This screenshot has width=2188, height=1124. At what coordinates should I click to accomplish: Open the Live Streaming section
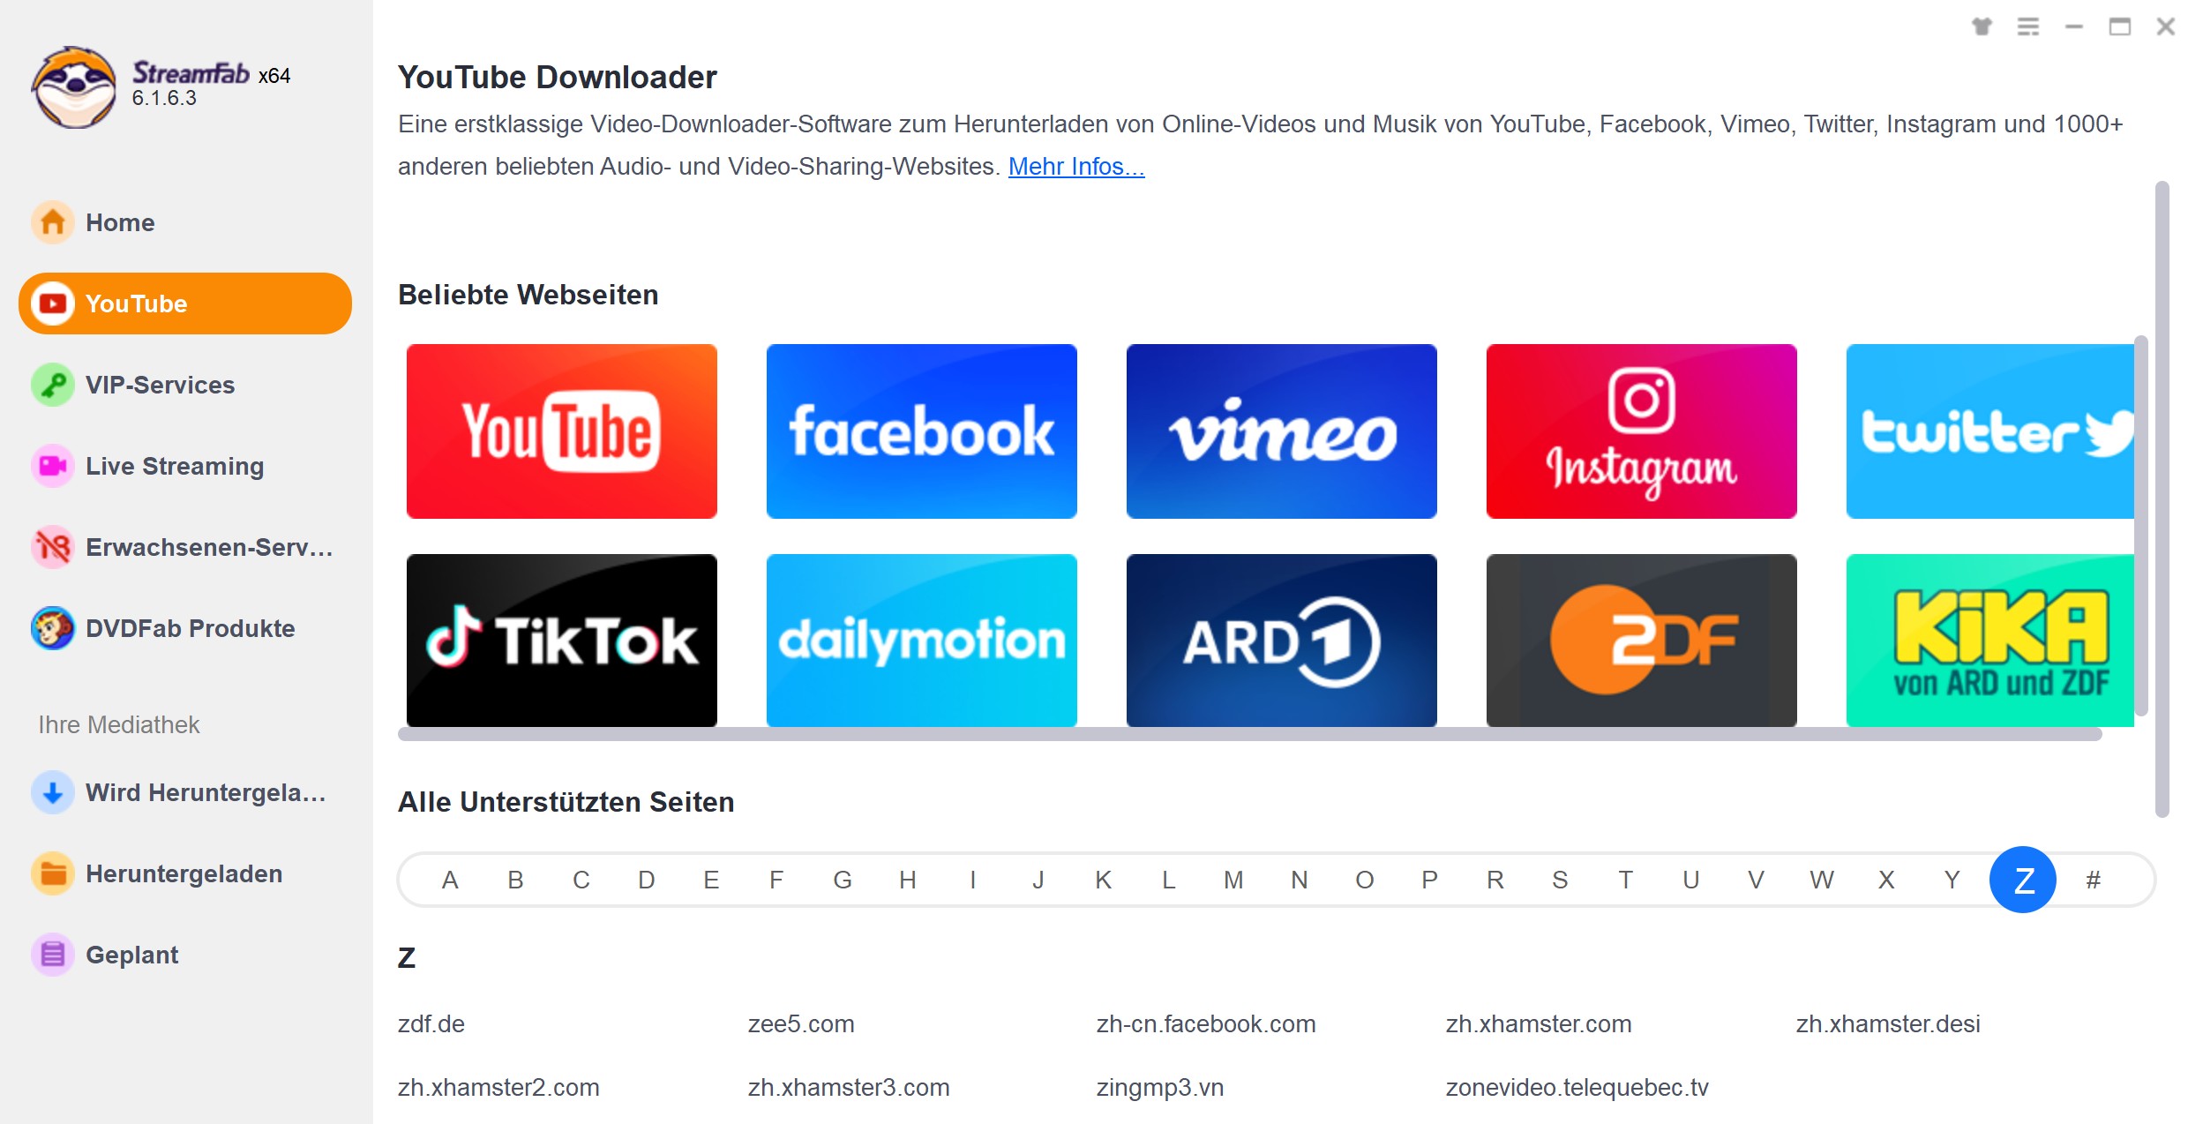point(175,466)
